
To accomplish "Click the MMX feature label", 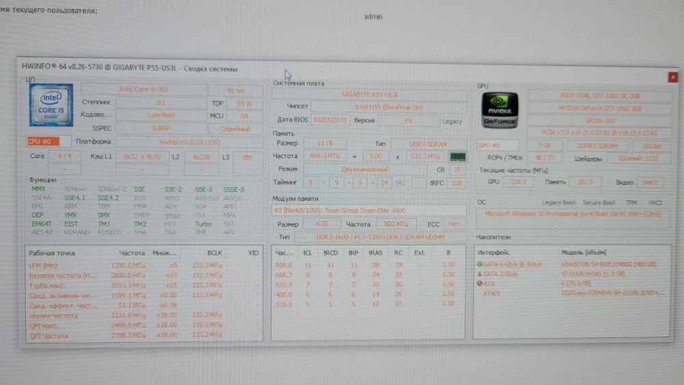I will coord(38,189).
